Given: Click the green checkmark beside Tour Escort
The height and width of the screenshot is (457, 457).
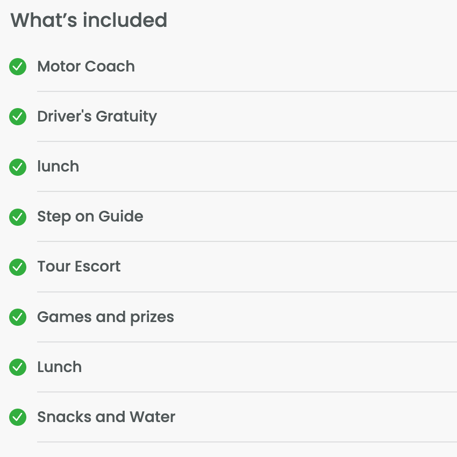Looking at the screenshot, I should pyautogui.click(x=18, y=267).
